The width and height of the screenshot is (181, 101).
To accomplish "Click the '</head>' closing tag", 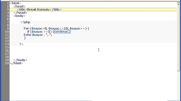I will pos(20,13).
